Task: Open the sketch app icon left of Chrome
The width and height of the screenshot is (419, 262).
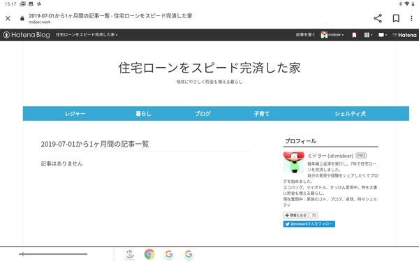Action: coord(130,254)
